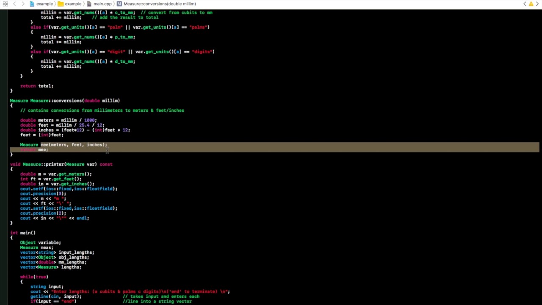Go back to the previous file
The image size is (542, 305).
(14, 4)
